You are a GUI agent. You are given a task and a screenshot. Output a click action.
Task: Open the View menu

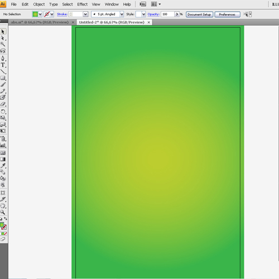point(96,4)
